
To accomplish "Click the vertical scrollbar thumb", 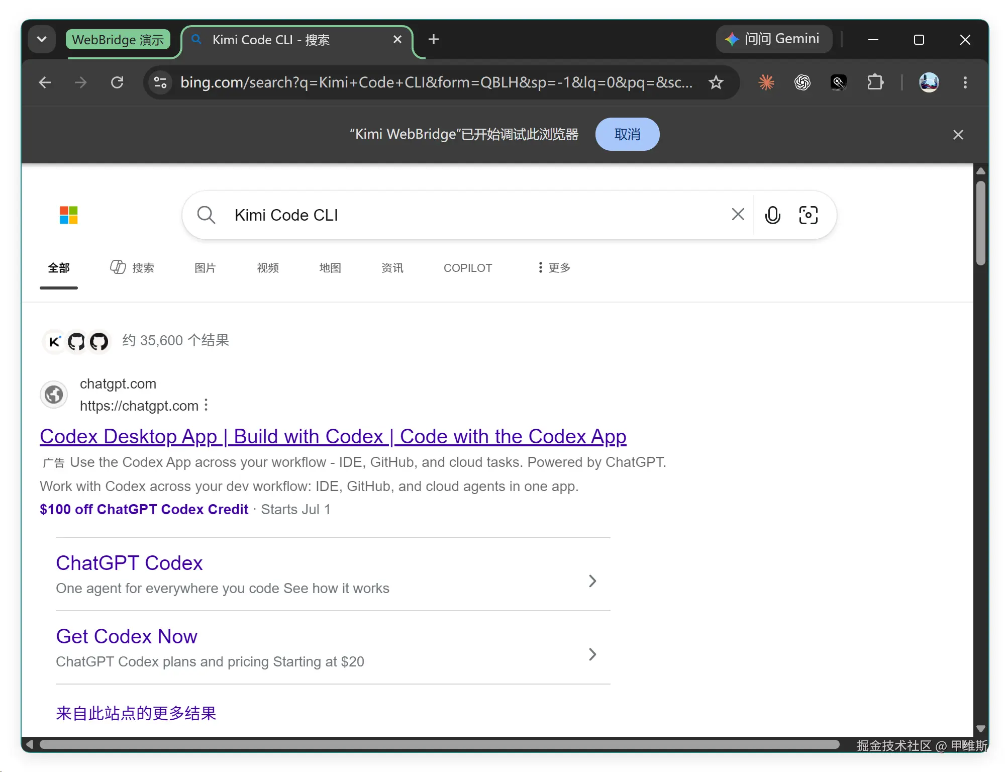I will (980, 224).
